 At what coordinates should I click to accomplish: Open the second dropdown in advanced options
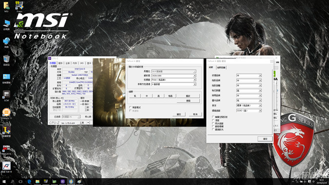[249, 80]
